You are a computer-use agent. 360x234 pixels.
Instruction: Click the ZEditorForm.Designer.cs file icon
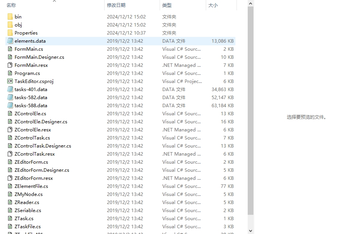[10, 170]
